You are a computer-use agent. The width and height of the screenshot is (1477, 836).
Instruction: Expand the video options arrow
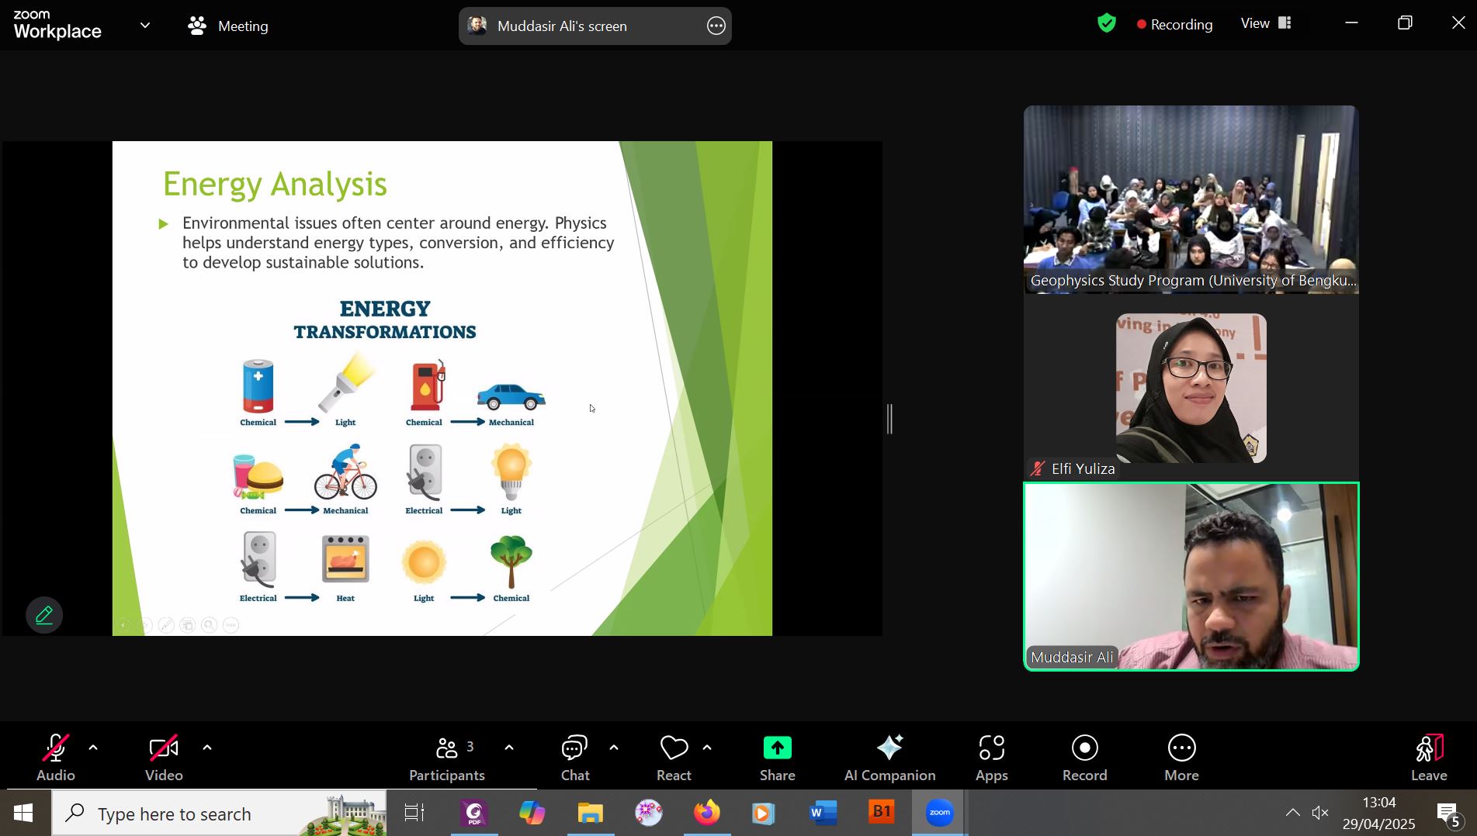[x=207, y=748]
